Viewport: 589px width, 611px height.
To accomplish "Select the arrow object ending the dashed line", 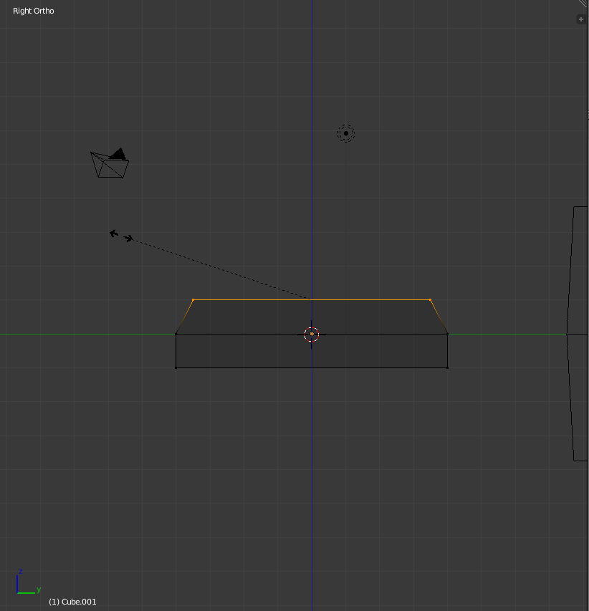I will click(x=122, y=236).
